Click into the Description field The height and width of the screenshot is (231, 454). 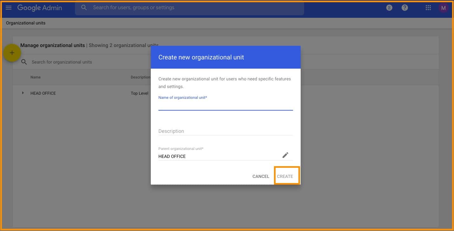point(225,131)
